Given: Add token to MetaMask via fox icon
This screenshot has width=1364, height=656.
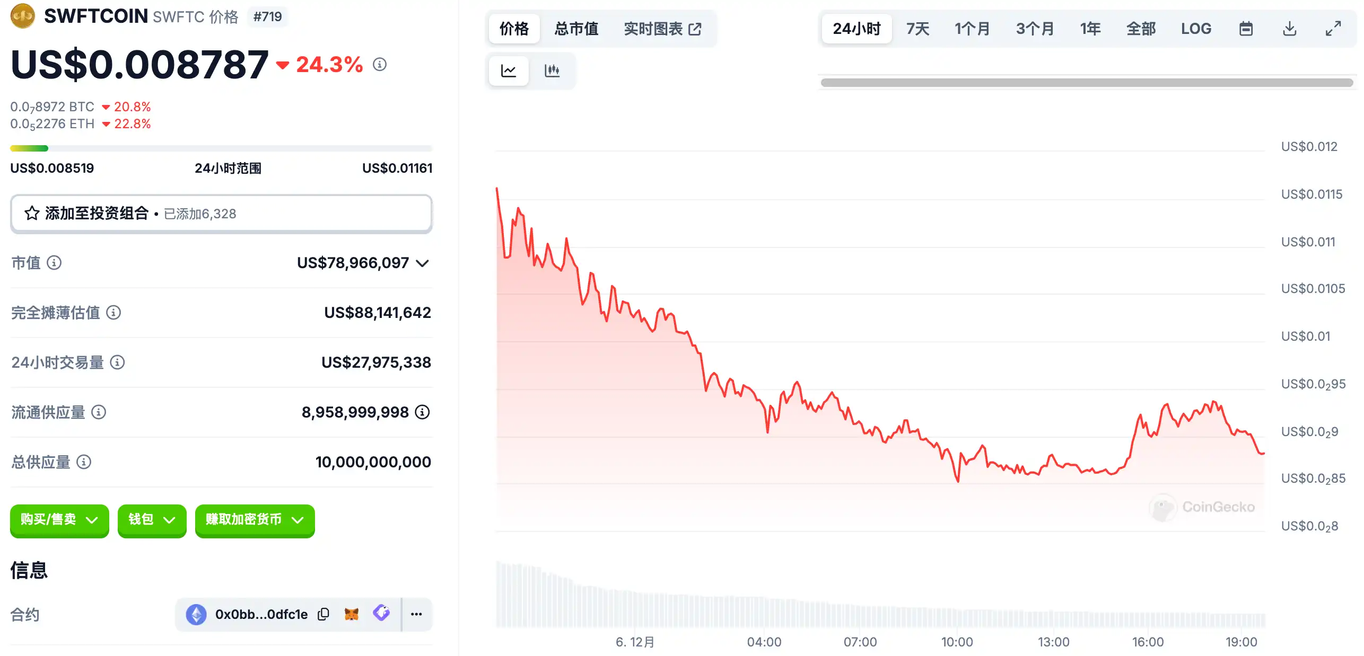Looking at the screenshot, I should pos(352,614).
